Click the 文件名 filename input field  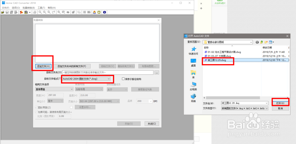click(x=245, y=103)
